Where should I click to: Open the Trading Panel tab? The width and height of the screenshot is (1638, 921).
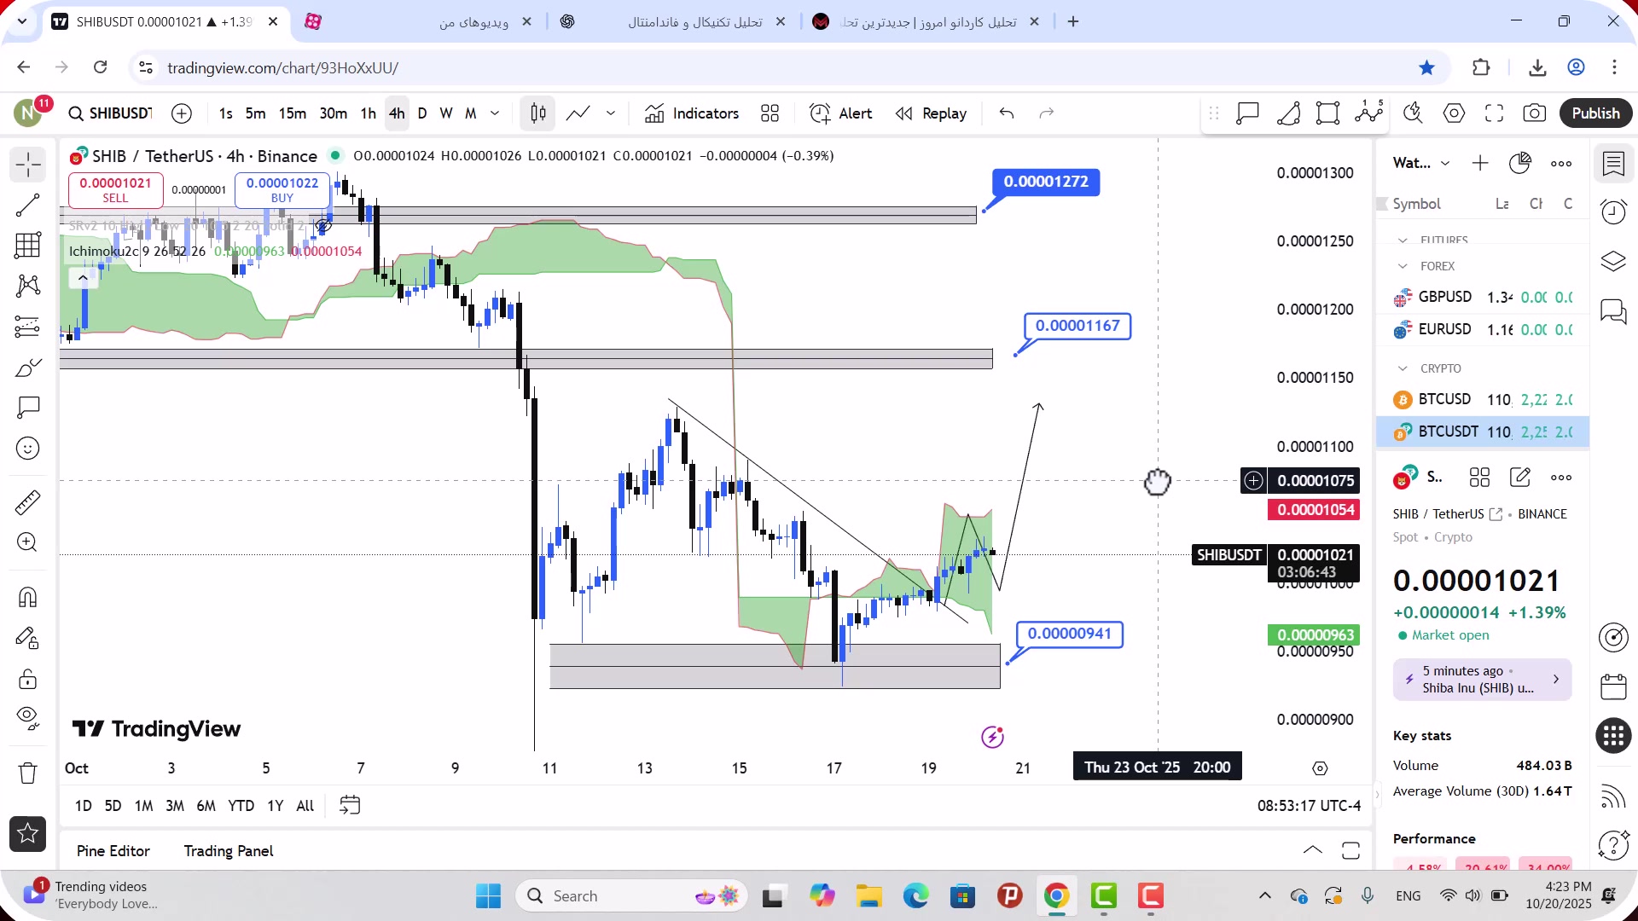pyautogui.click(x=229, y=851)
